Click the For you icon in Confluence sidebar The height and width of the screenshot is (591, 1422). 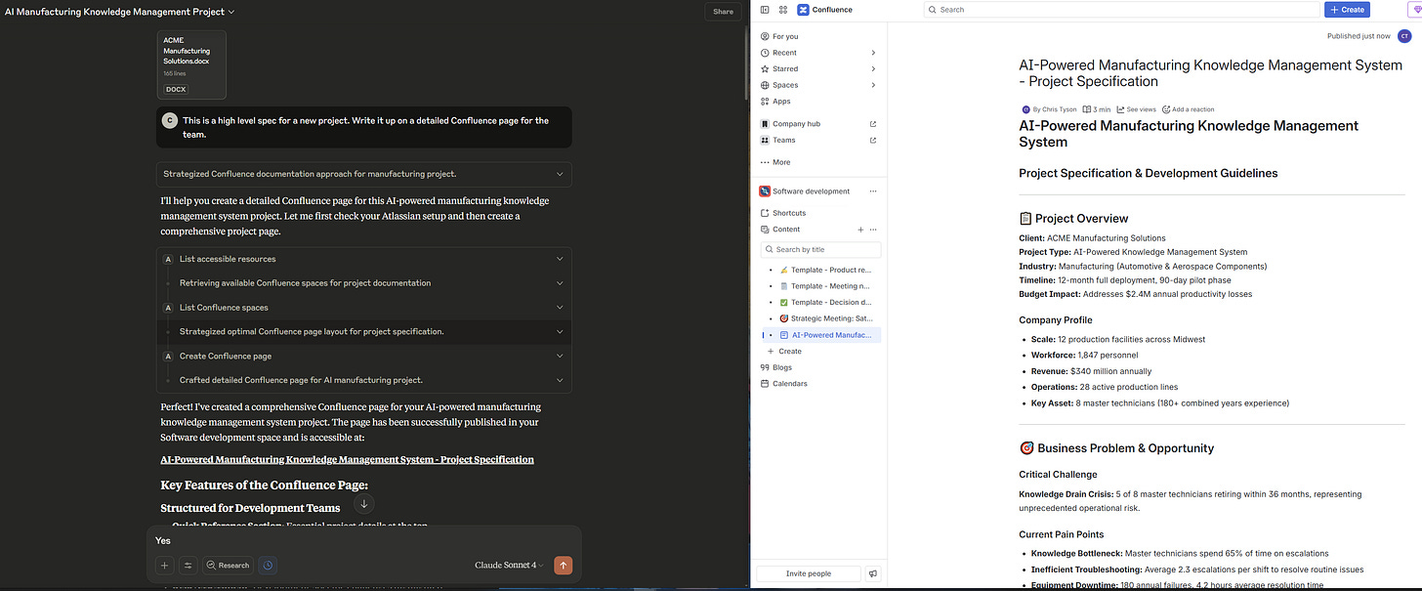(765, 36)
